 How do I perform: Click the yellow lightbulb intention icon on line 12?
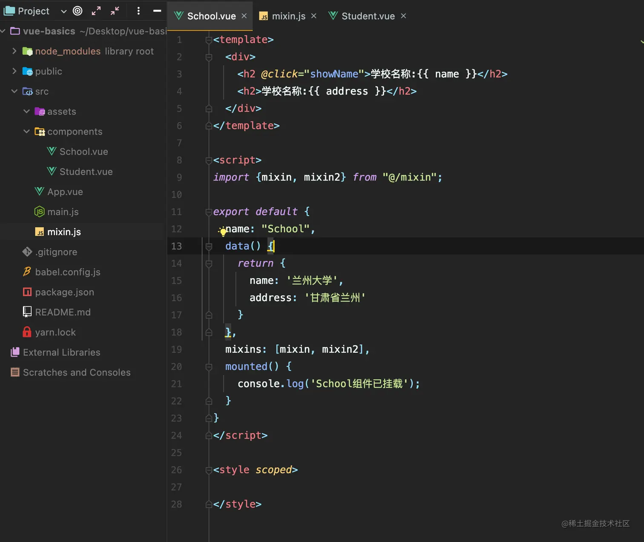(x=223, y=231)
